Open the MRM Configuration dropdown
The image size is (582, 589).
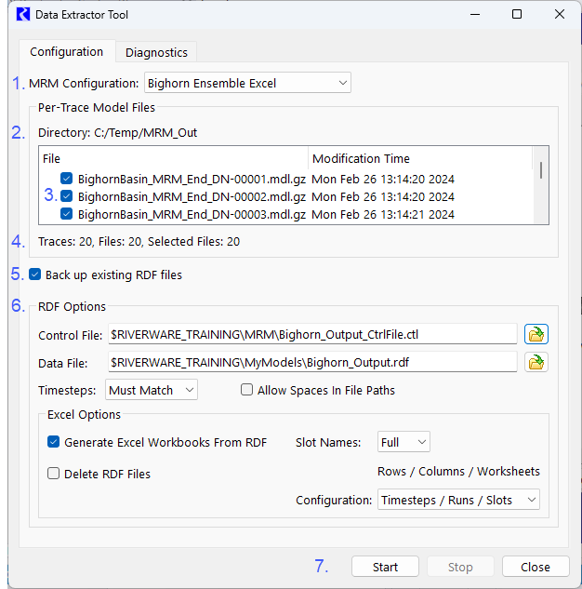point(247,83)
